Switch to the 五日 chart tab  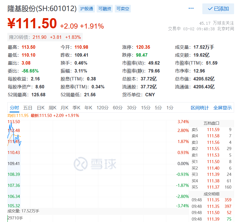click(x=27, y=108)
